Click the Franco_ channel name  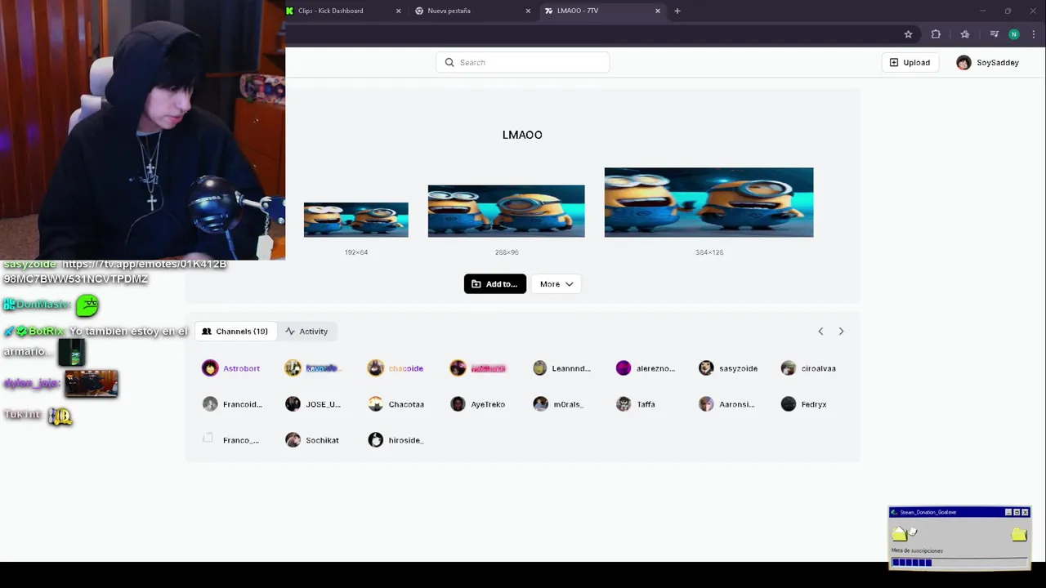pyautogui.click(x=241, y=440)
